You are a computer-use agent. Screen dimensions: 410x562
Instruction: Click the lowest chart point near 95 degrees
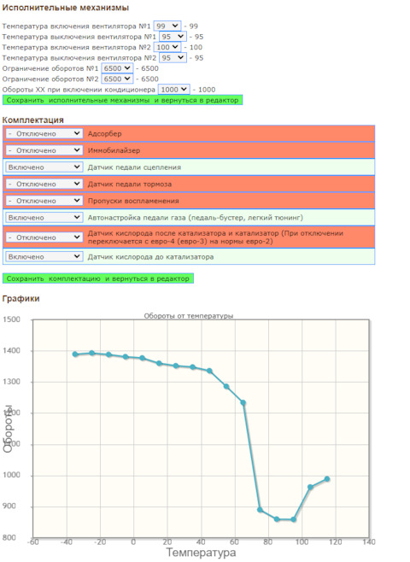294,519
